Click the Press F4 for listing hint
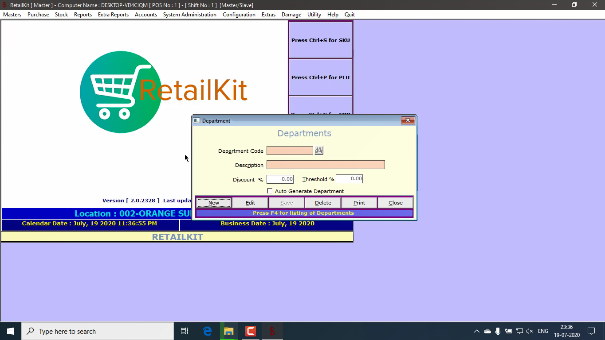 click(303, 213)
